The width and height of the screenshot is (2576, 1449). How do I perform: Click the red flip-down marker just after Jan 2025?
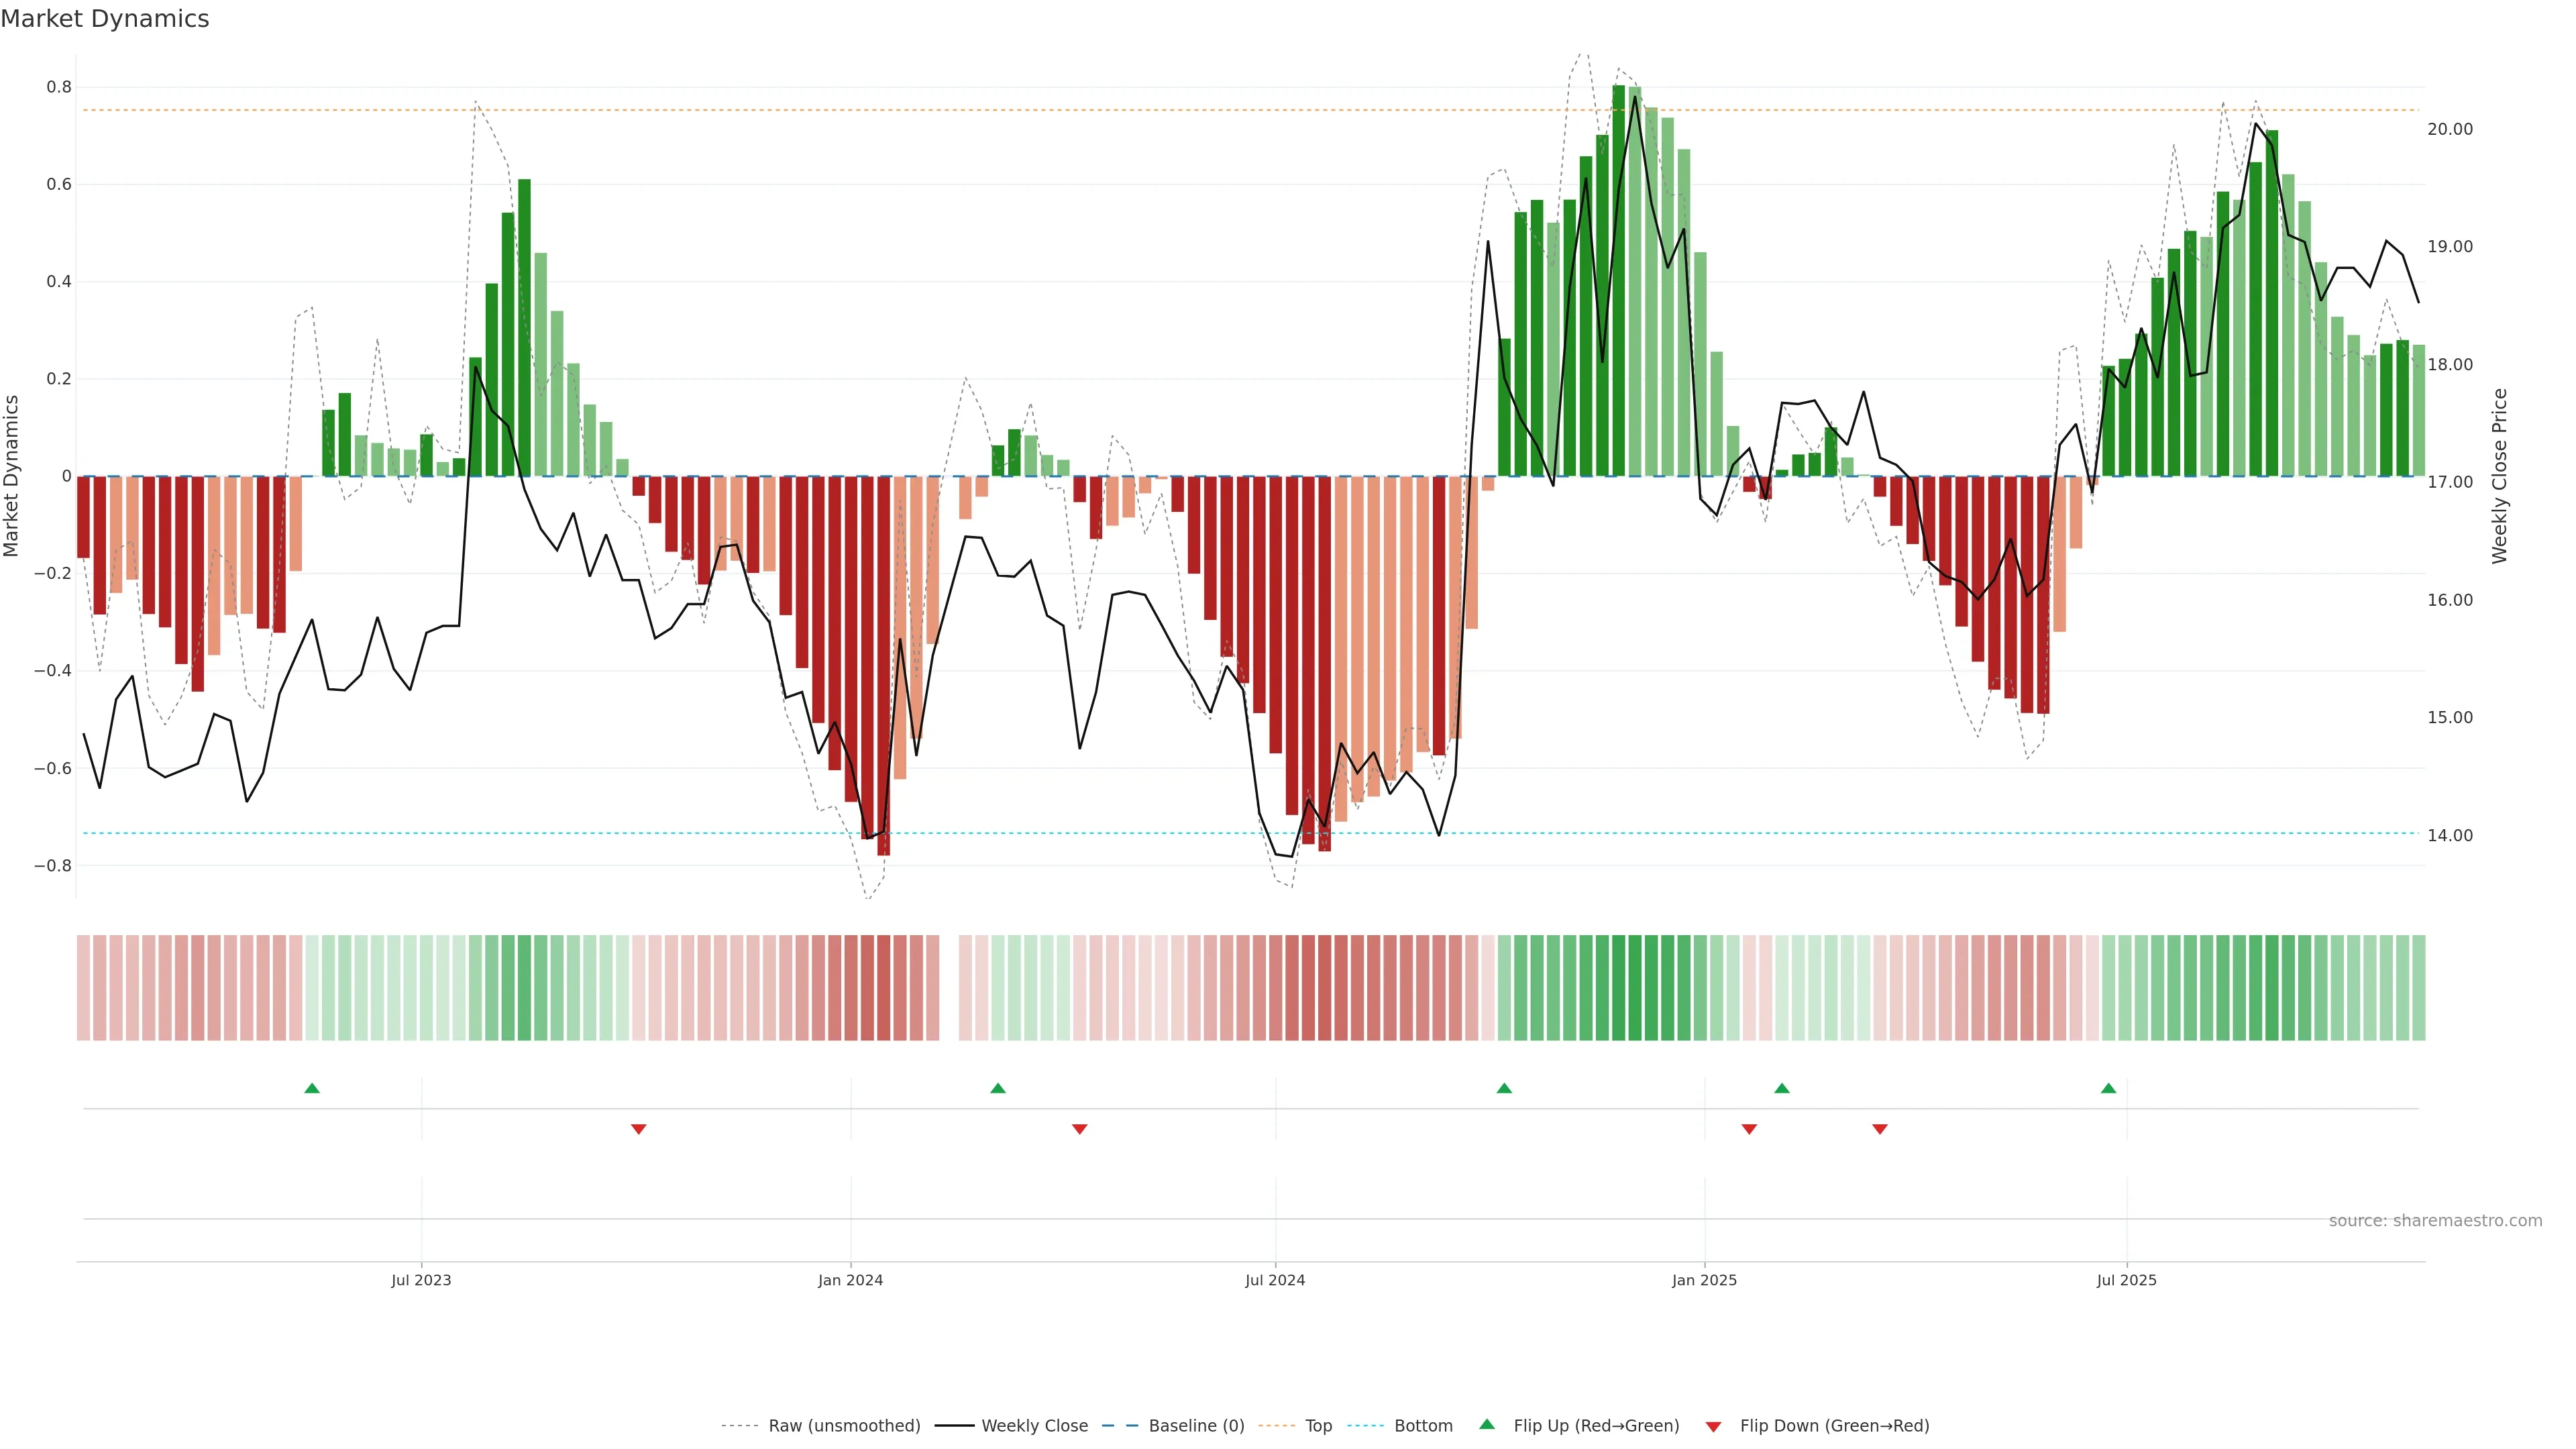tap(1749, 1129)
